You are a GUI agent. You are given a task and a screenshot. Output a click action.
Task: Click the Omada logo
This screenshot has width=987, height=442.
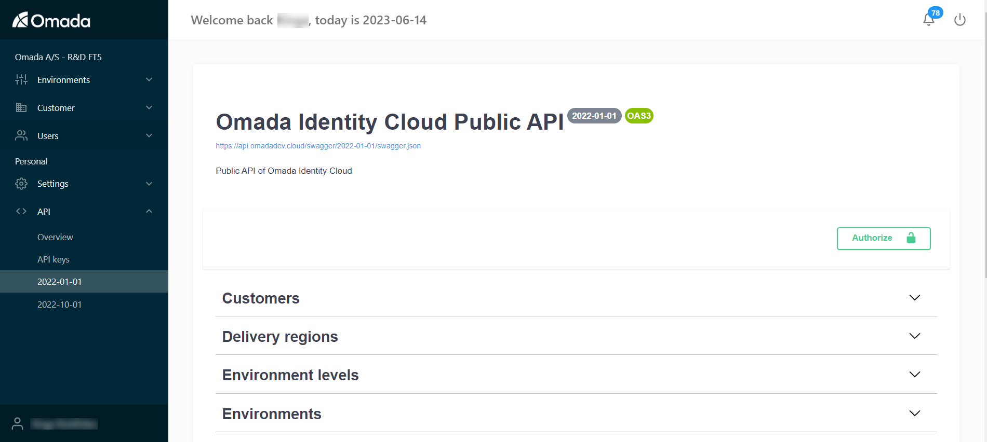point(51,20)
